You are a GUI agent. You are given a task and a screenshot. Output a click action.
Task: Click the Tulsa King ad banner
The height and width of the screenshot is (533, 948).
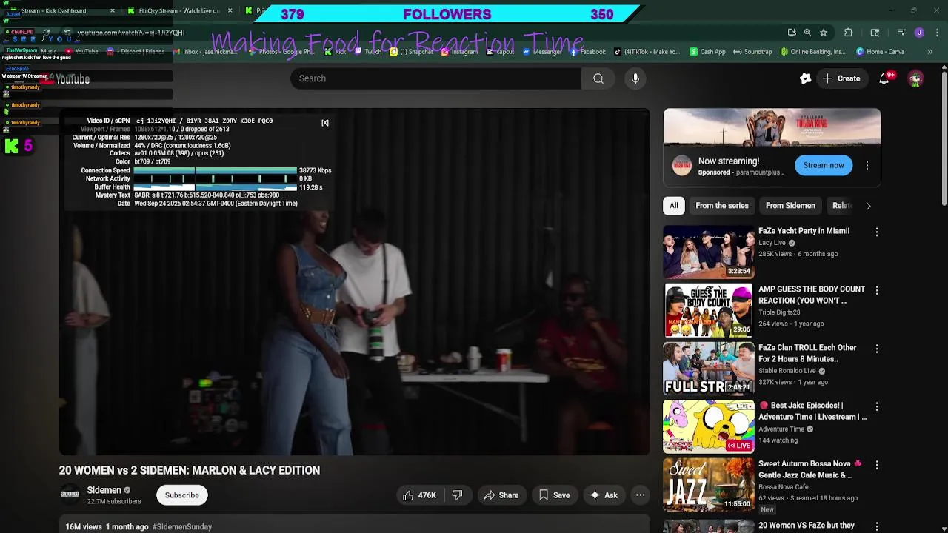(x=772, y=127)
